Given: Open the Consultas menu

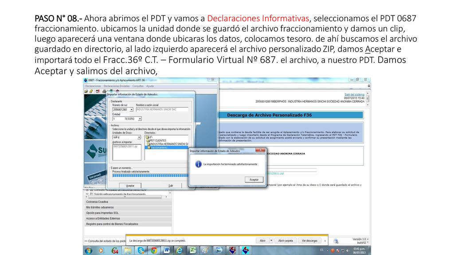Looking at the screenshot, I should tap(138, 86).
